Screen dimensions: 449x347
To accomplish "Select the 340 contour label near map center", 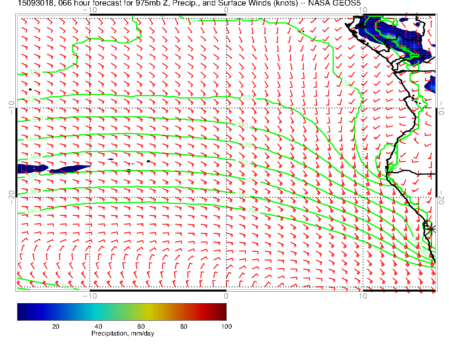I will [x=244, y=126].
